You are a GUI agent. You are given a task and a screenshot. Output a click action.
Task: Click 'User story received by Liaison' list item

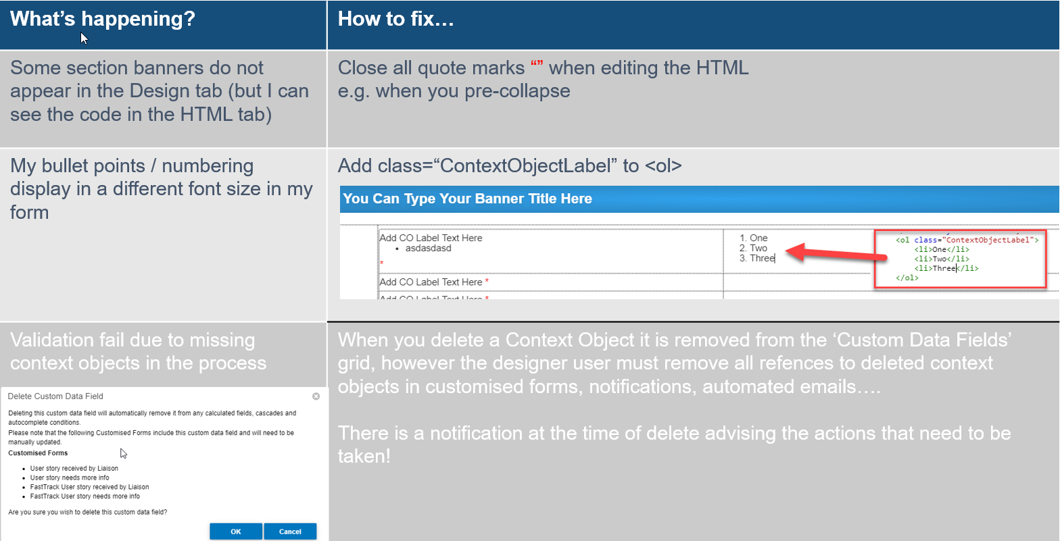pos(74,468)
